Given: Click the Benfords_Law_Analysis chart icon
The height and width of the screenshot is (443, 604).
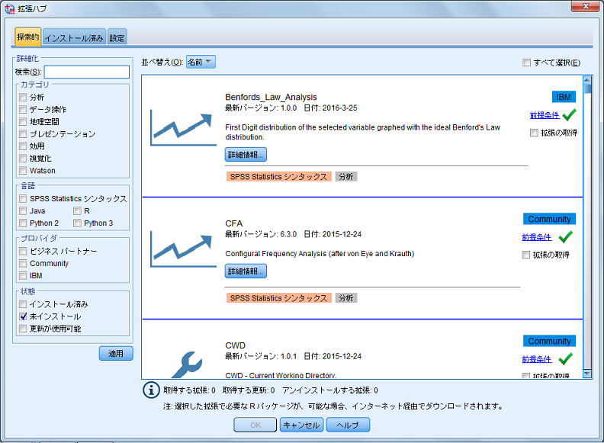Looking at the screenshot, I should point(182,128).
